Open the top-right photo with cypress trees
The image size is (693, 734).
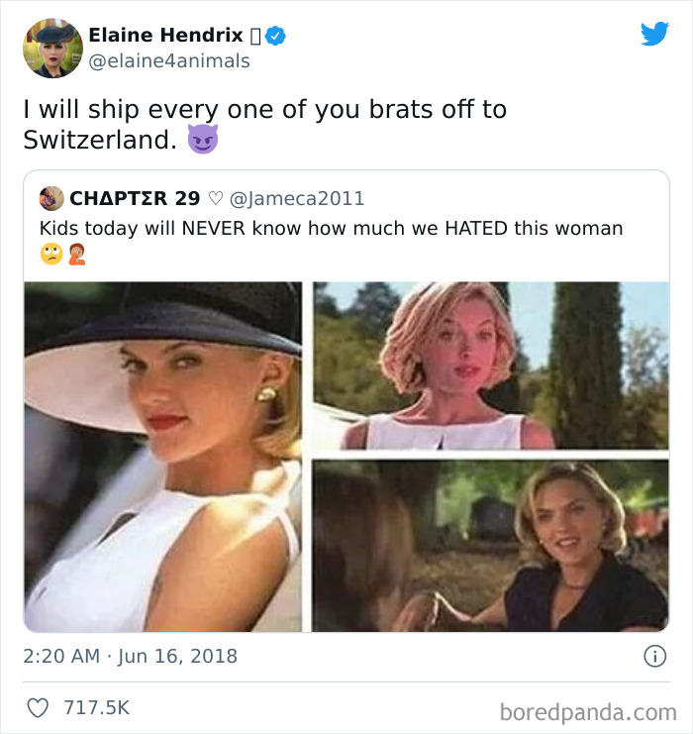pos(490,366)
